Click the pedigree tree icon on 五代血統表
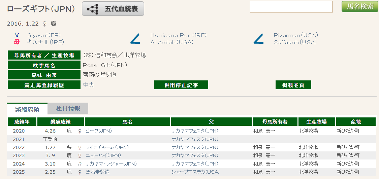Viewport: 379px width, 179px height. 93,9
